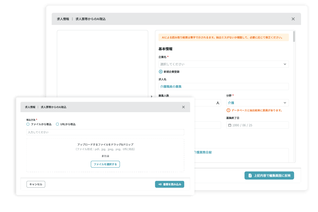Click the form panel's vertical scrollbar

tap(294, 37)
